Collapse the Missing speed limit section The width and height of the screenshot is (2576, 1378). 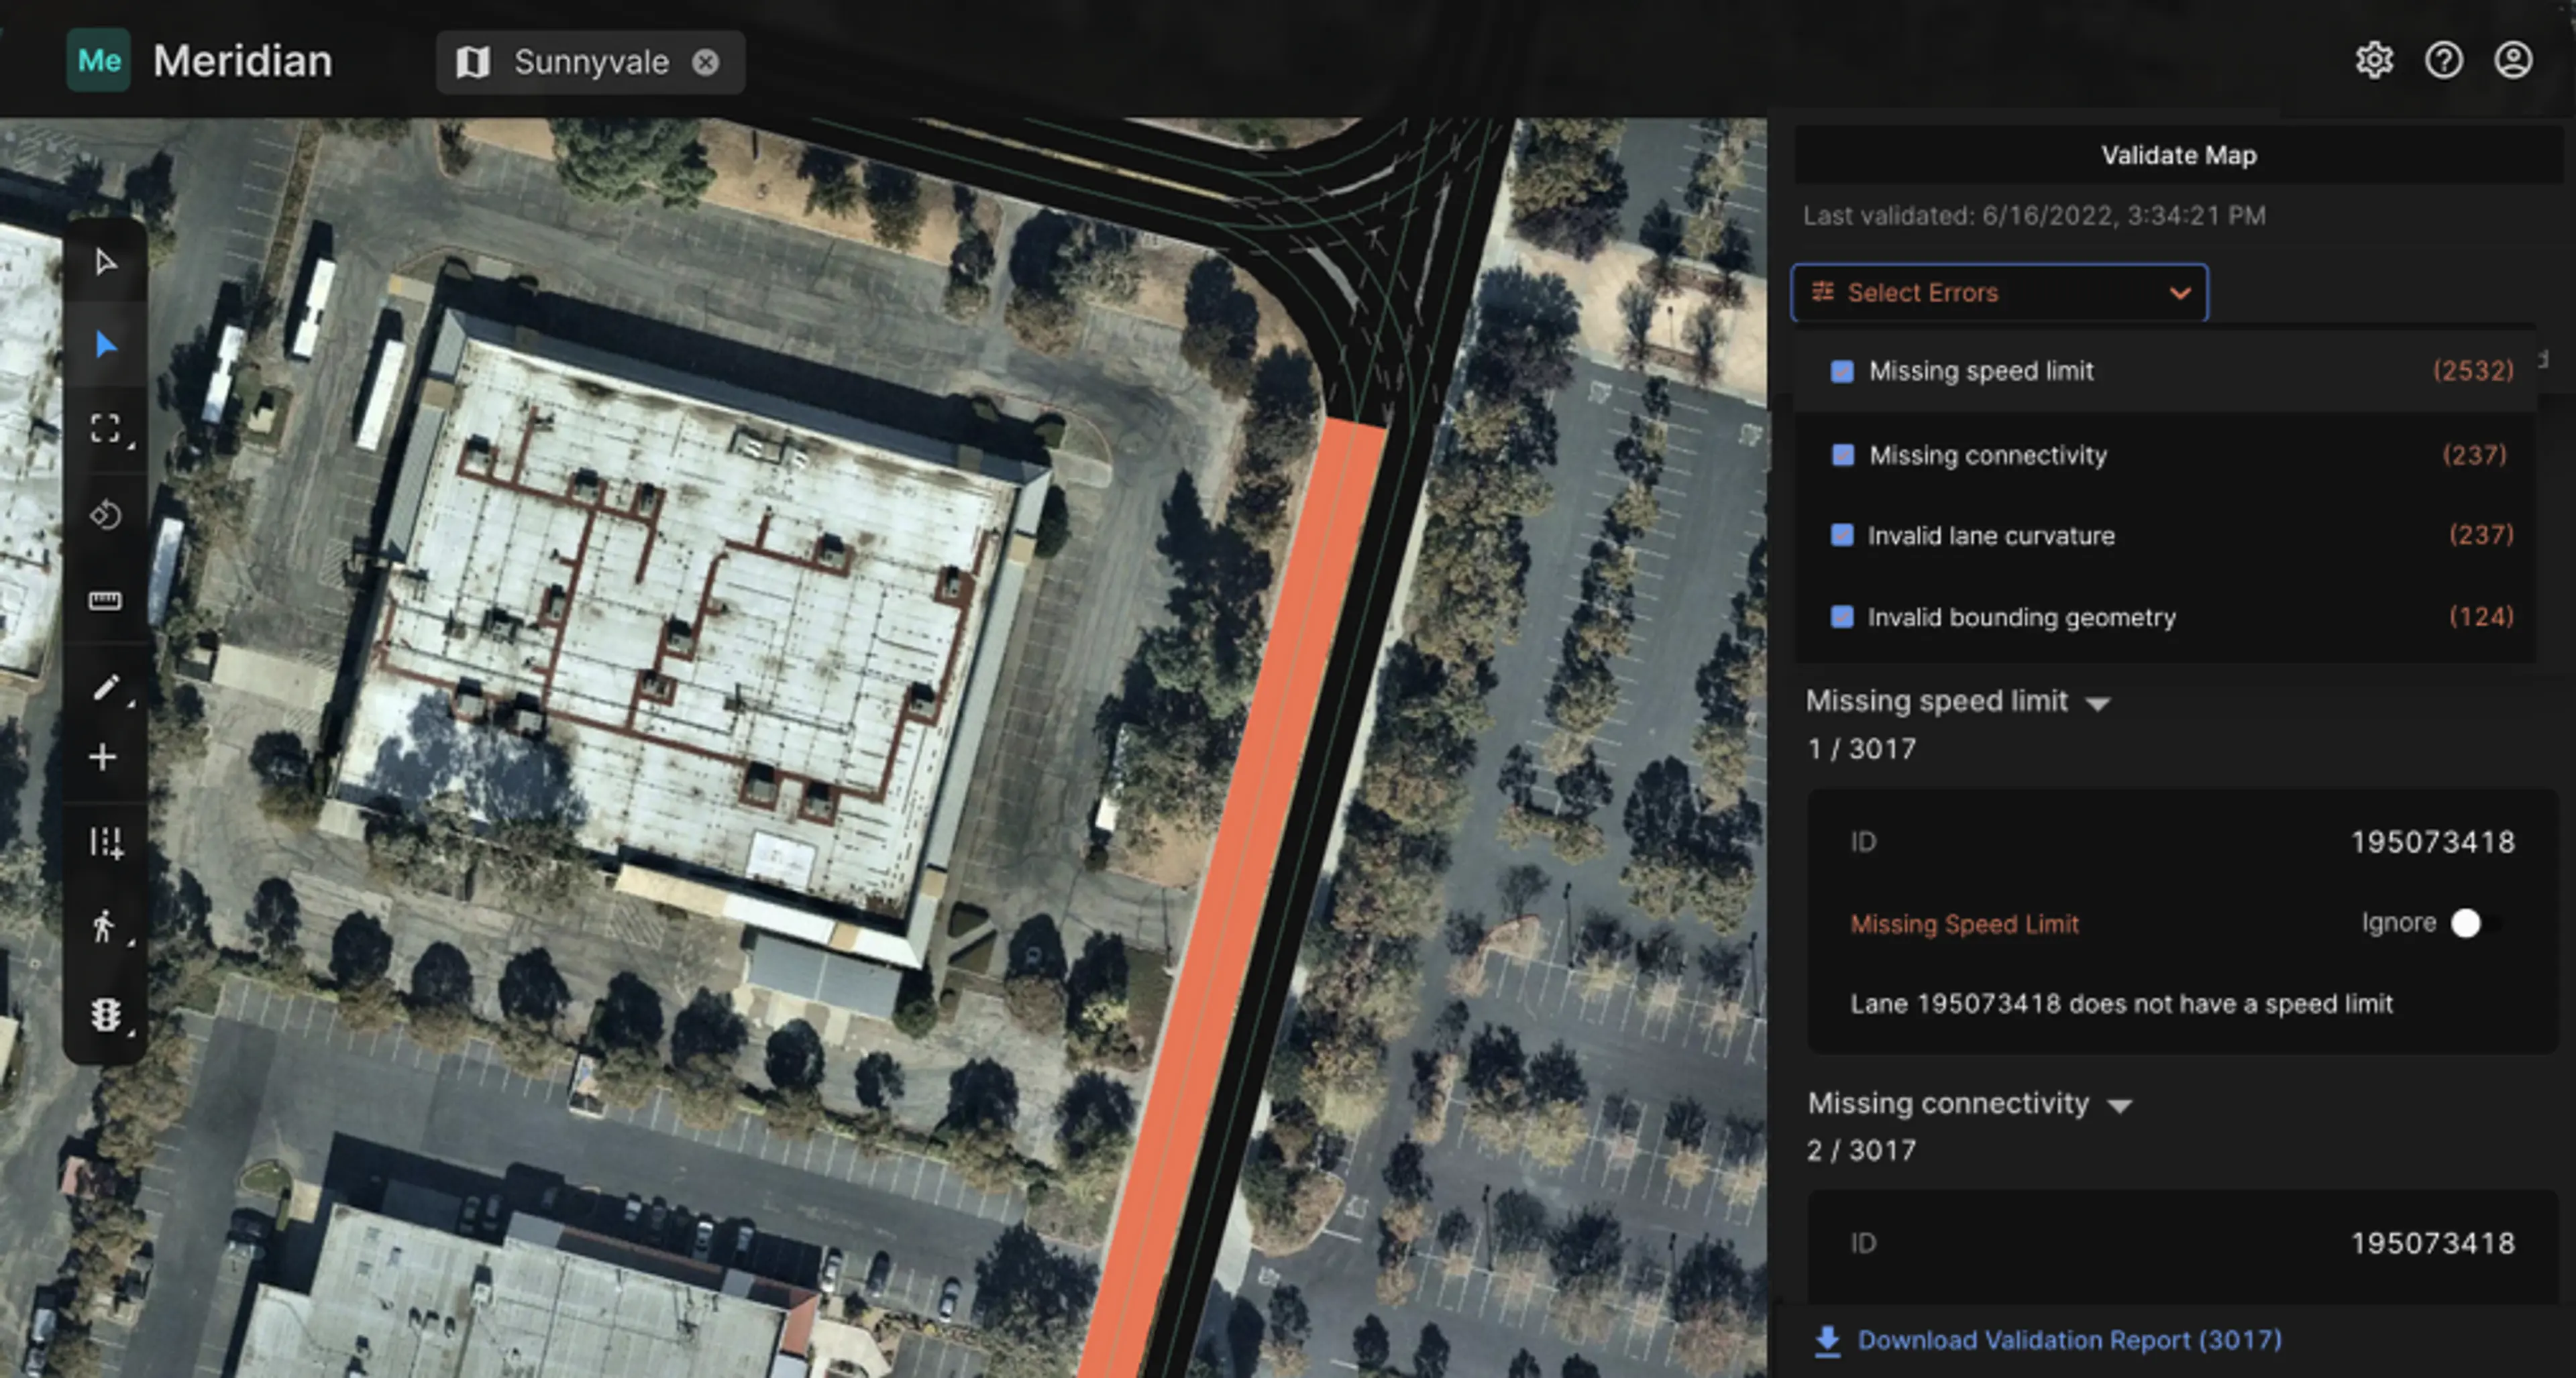[2098, 703]
